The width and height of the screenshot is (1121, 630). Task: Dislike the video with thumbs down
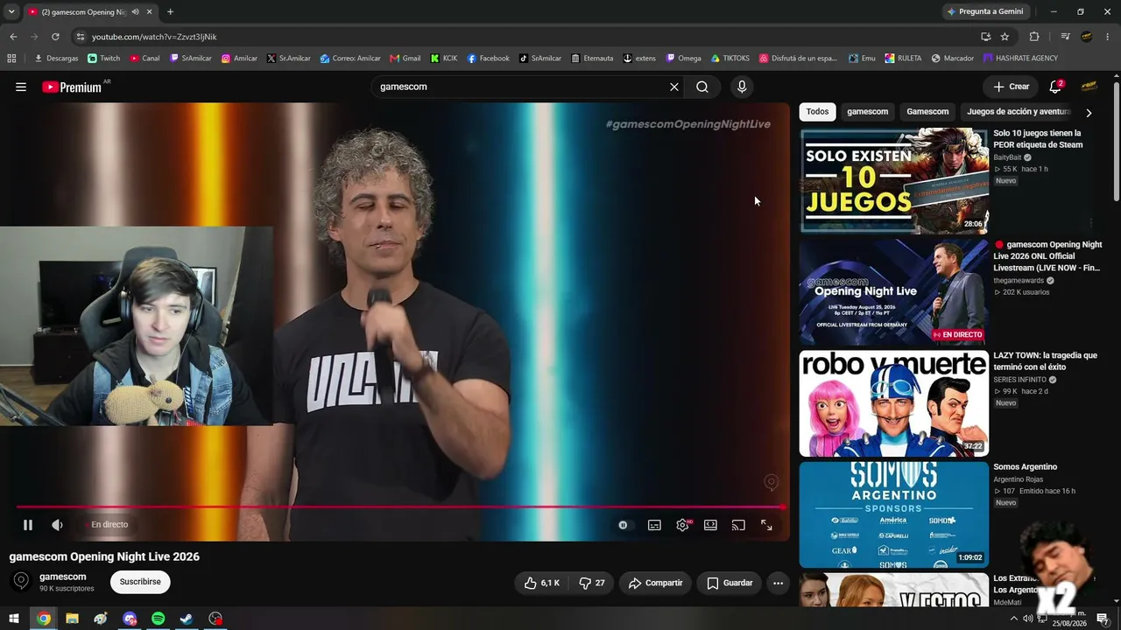[592, 583]
